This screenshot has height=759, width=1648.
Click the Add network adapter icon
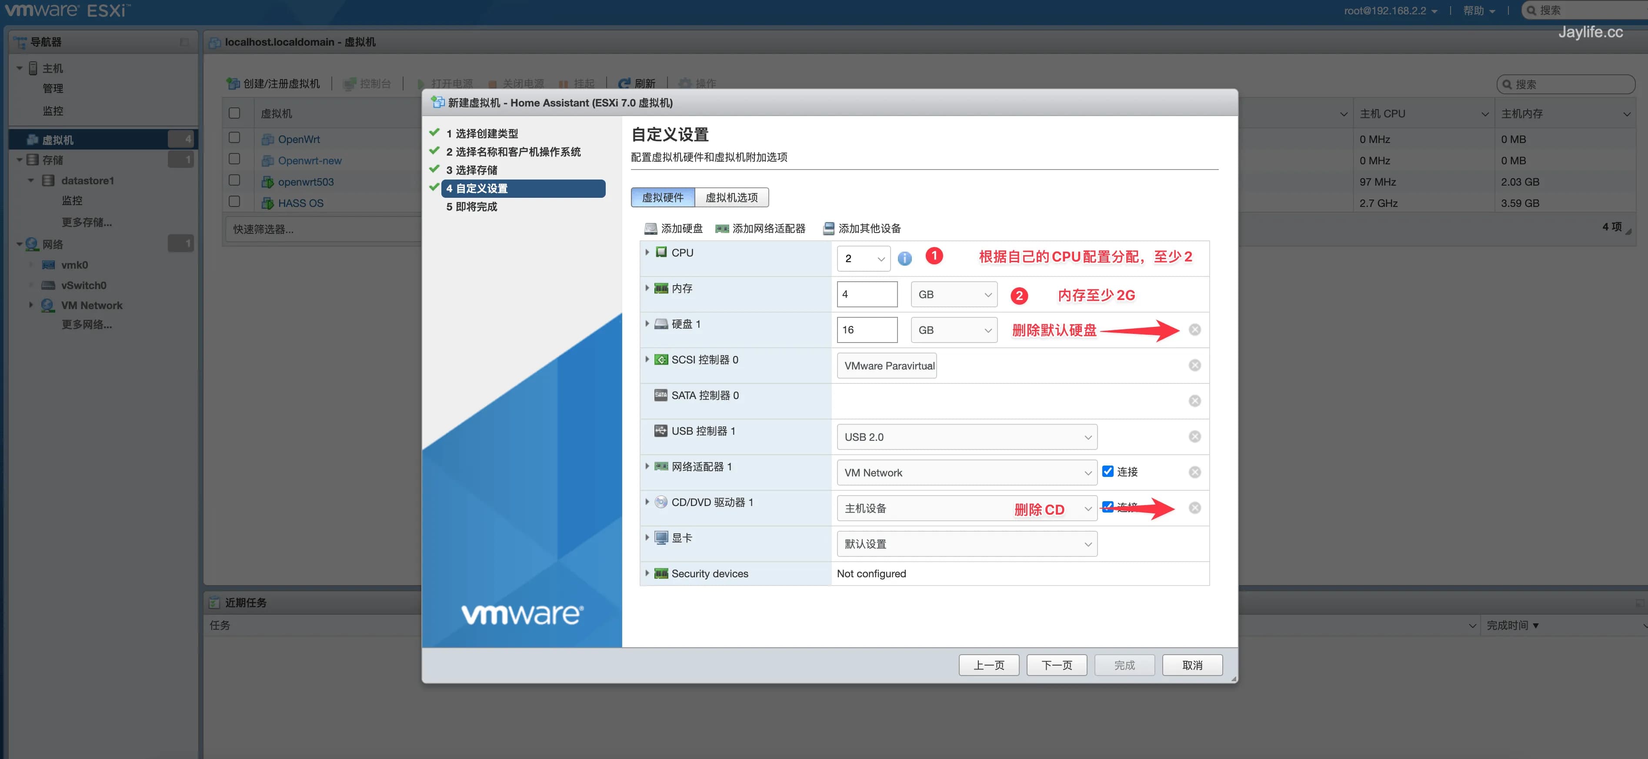pyautogui.click(x=722, y=228)
